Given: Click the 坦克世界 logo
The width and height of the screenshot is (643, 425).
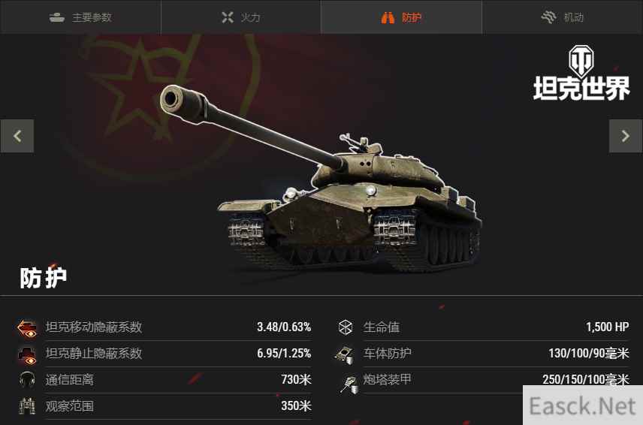Looking at the screenshot, I should pos(581,73).
